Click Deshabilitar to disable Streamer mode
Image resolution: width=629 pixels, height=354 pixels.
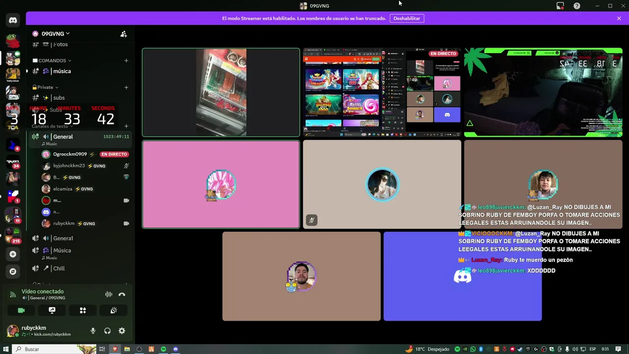(x=407, y=18)
